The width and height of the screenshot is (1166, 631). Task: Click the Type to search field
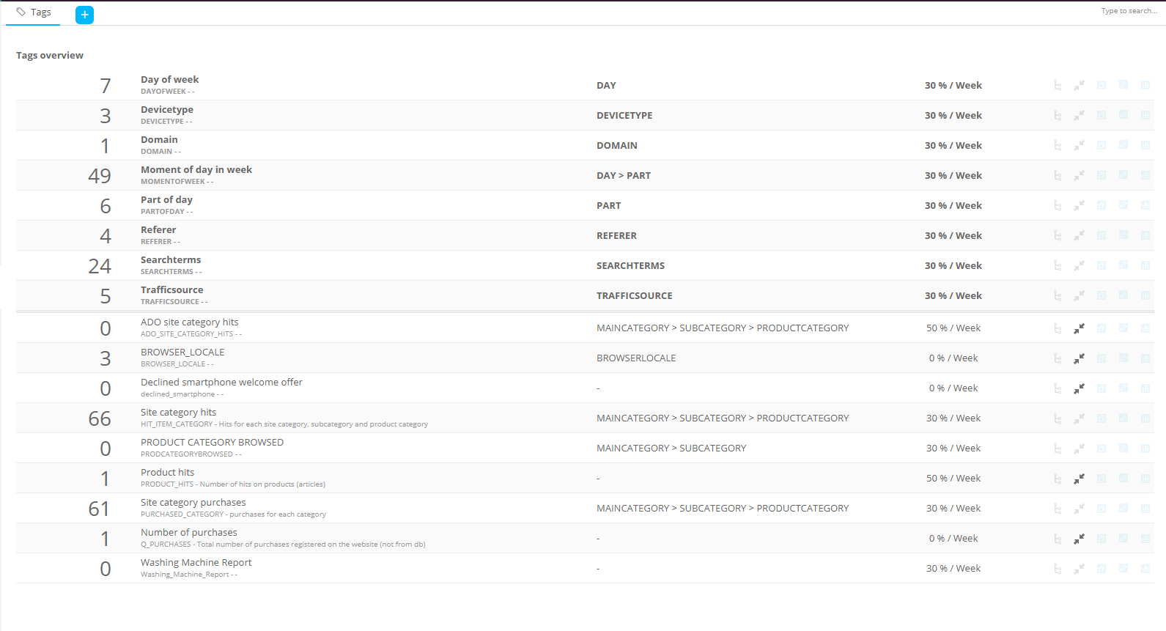click(1128, 11)
